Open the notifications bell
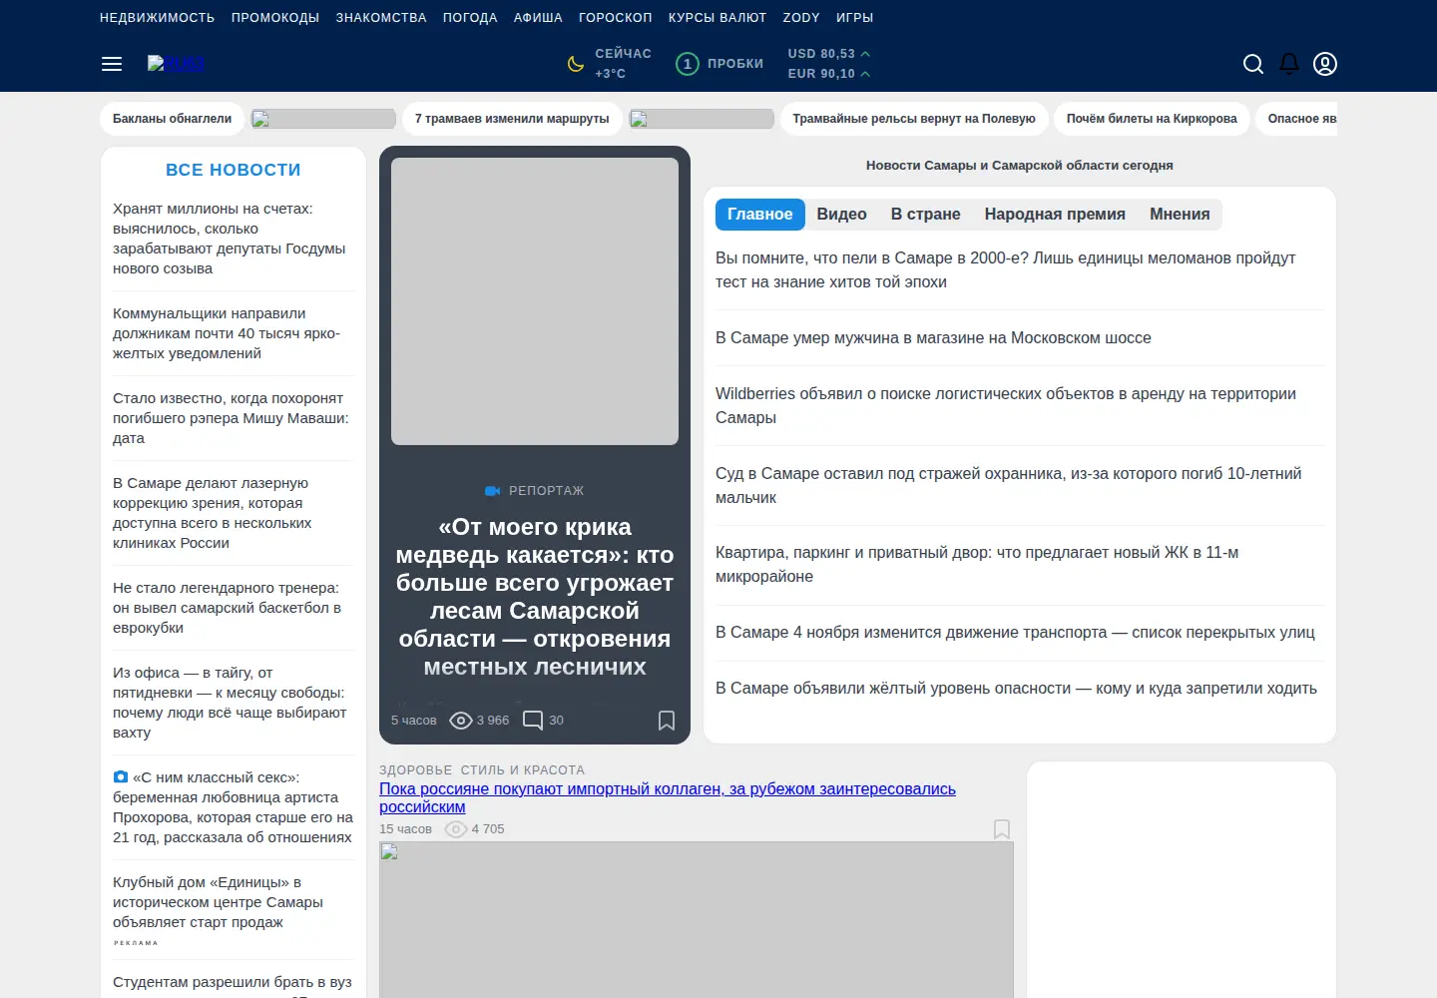Screen dimensions: 1437x998 pos(1289,64)
